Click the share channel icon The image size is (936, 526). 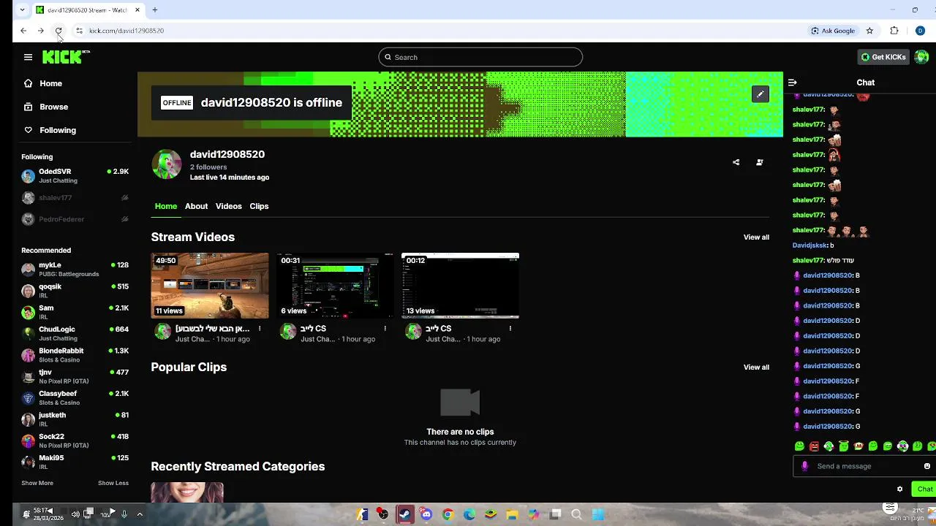point(736,162)
